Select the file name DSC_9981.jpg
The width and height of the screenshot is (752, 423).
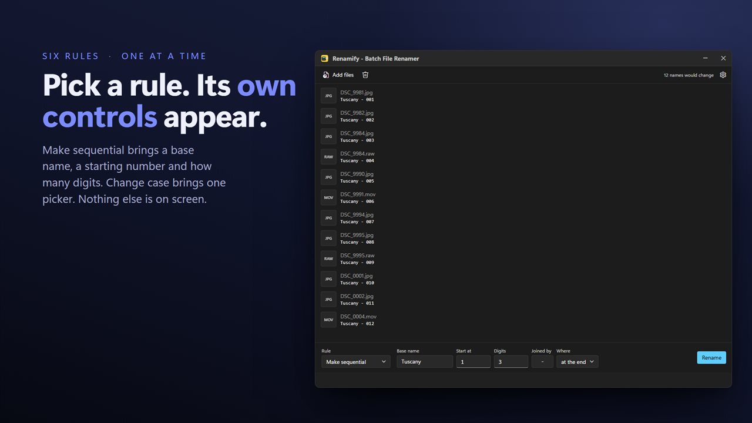(356, 92)
